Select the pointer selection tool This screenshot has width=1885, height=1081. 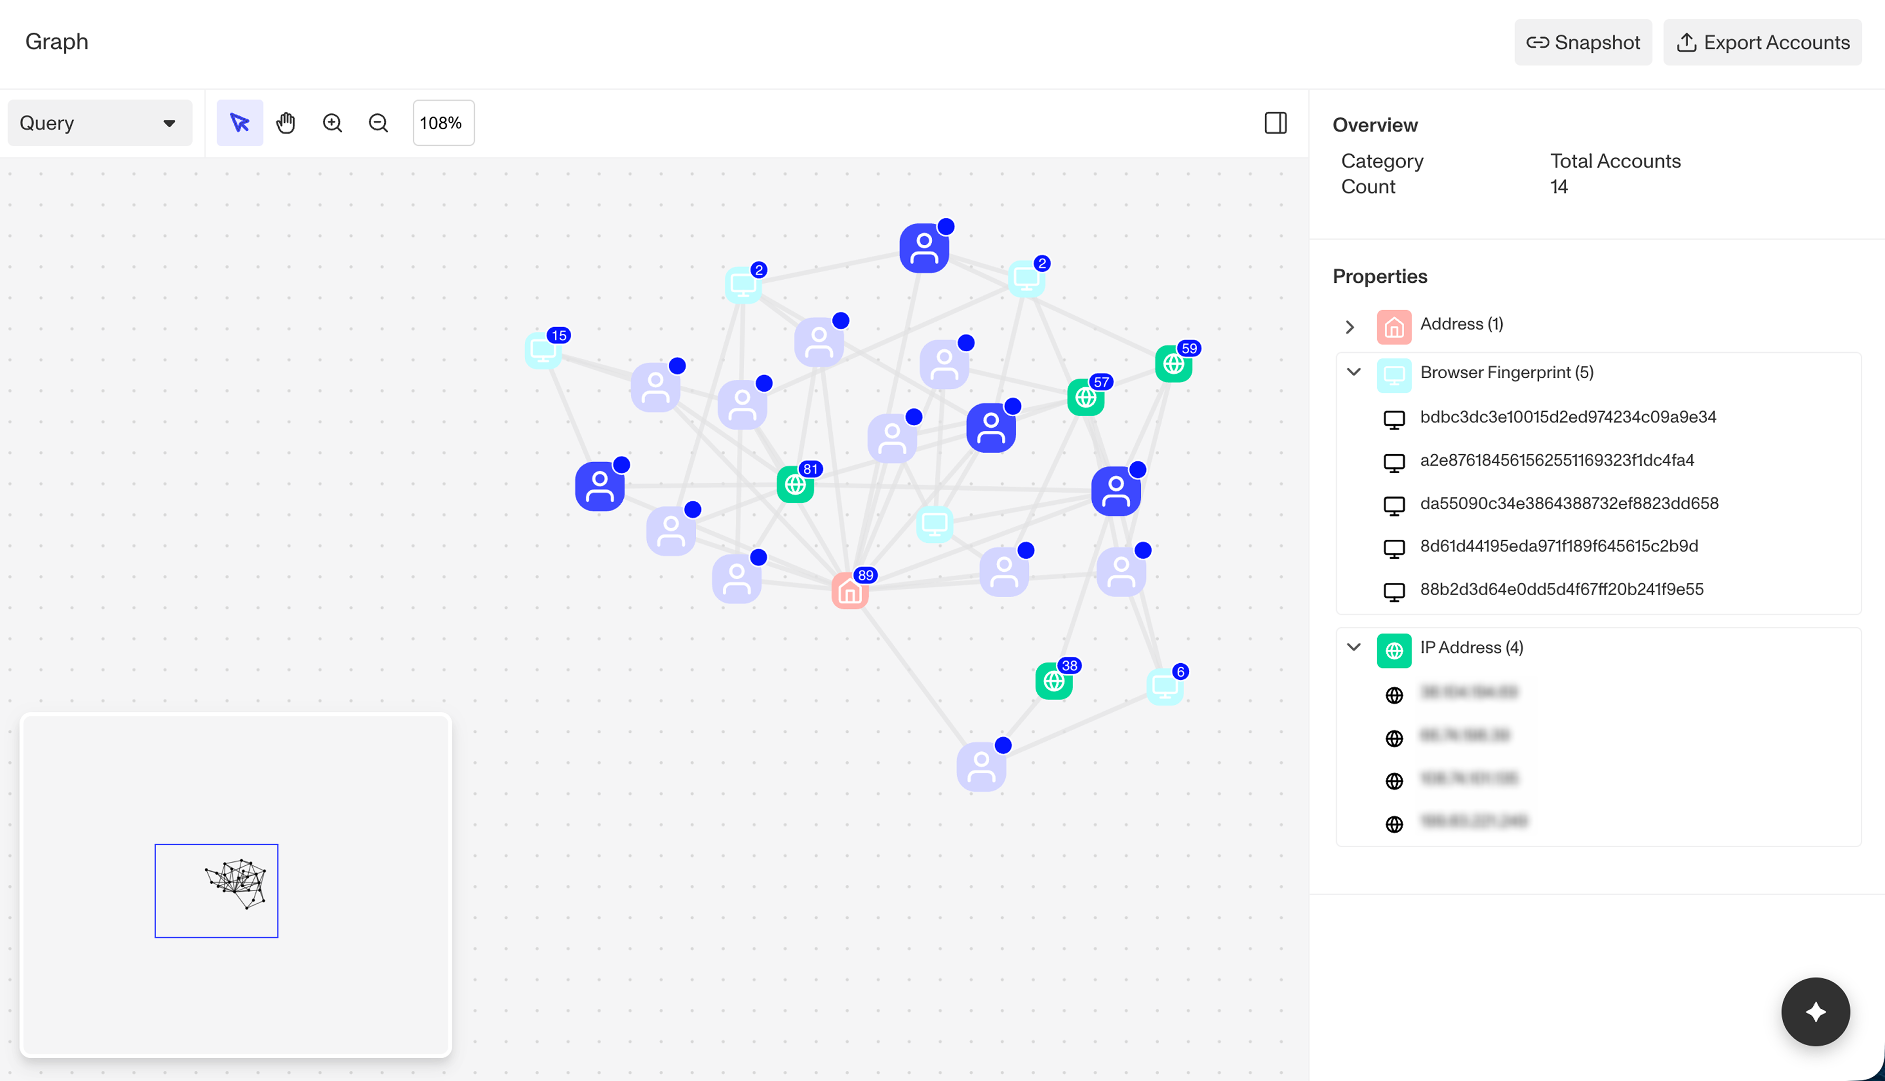pos(239,122)
